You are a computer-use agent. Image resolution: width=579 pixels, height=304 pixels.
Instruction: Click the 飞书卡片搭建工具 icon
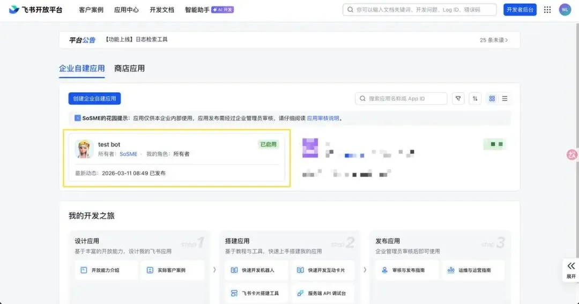coord(234,293)
